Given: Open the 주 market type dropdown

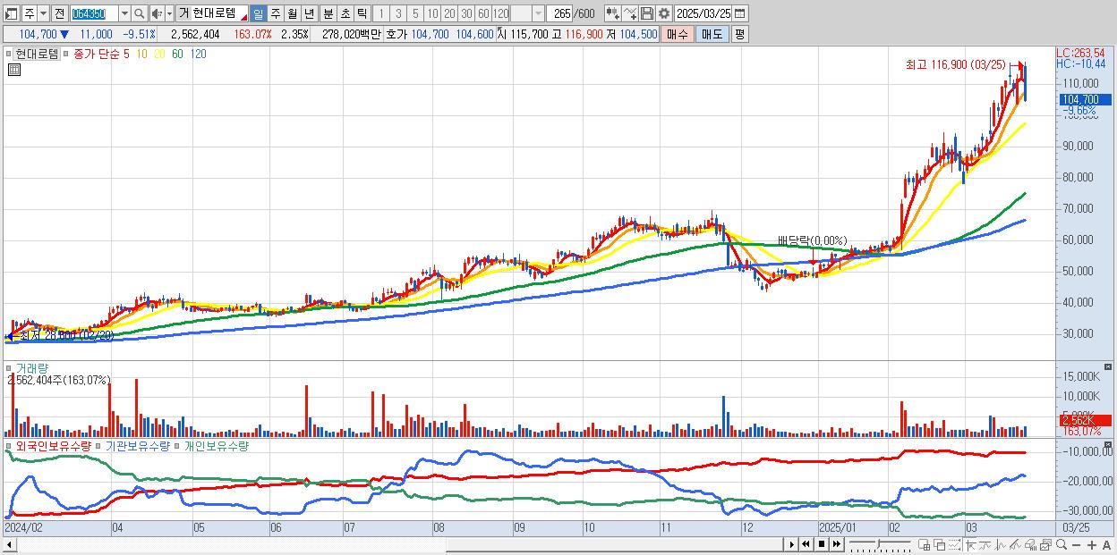Looking at the screenshot, I should click(x=43, y=13).
